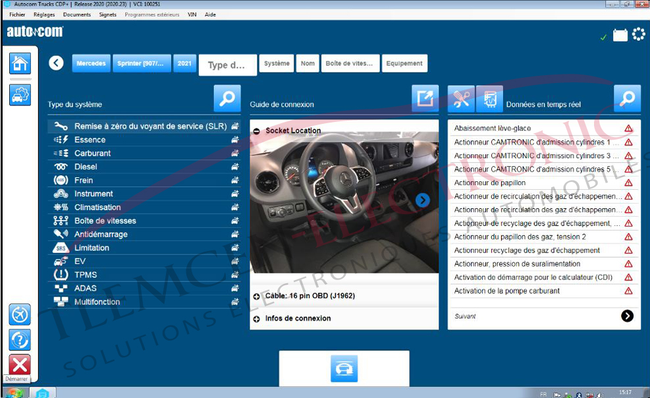Click the Sprinter [907/... breadcrumb button

pos(142,63)
